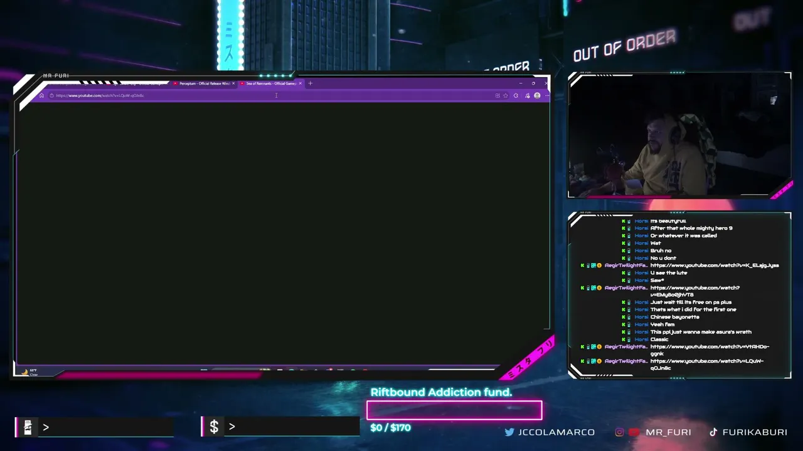The width and height of the screenshot is (803, 451).
Task: Click the chat message 'Or whatever it was called'
Action: coord(683,236)
